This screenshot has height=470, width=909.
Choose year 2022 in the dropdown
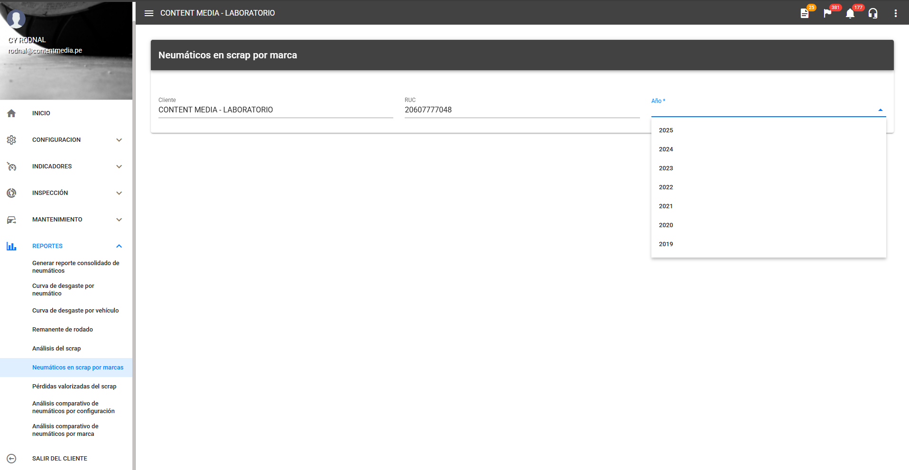(666, 187)
